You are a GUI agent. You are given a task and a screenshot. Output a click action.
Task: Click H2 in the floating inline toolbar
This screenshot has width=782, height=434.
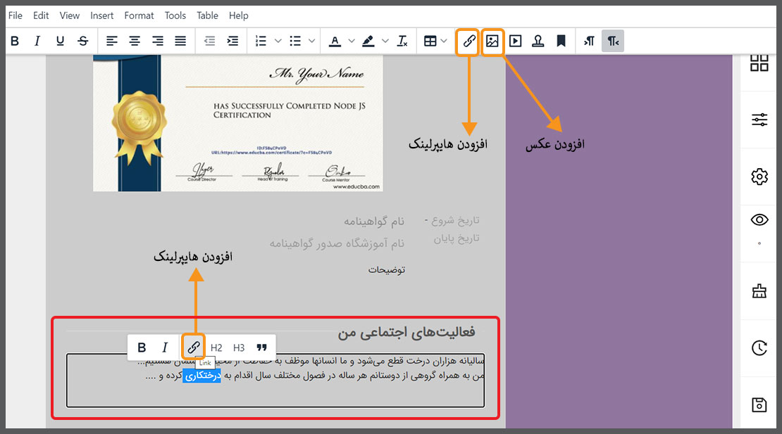[x=216, y=347]
